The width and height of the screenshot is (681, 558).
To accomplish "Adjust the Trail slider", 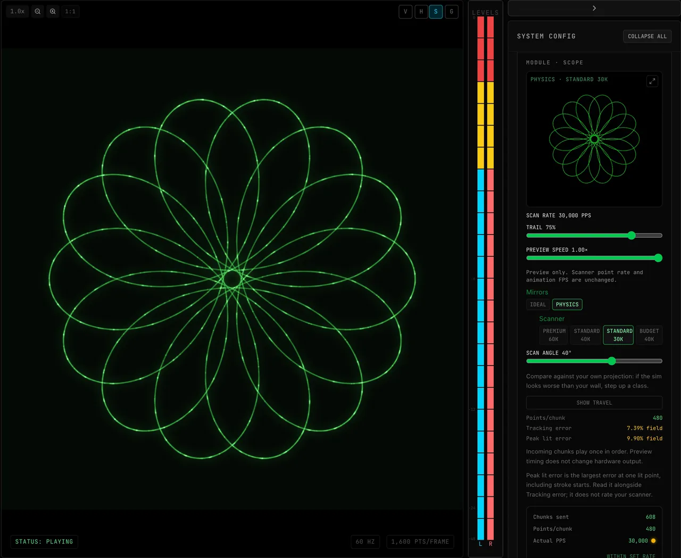I will [594, 236].
